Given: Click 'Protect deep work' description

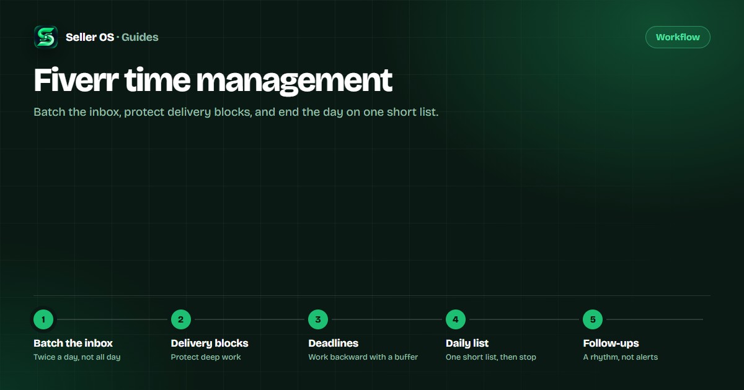Looking at the screenshot, I should 206,357.
